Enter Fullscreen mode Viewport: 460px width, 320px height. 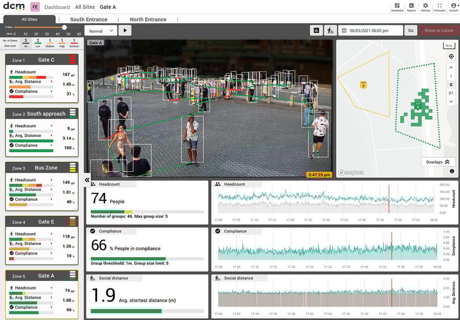(x=440, y=7)
